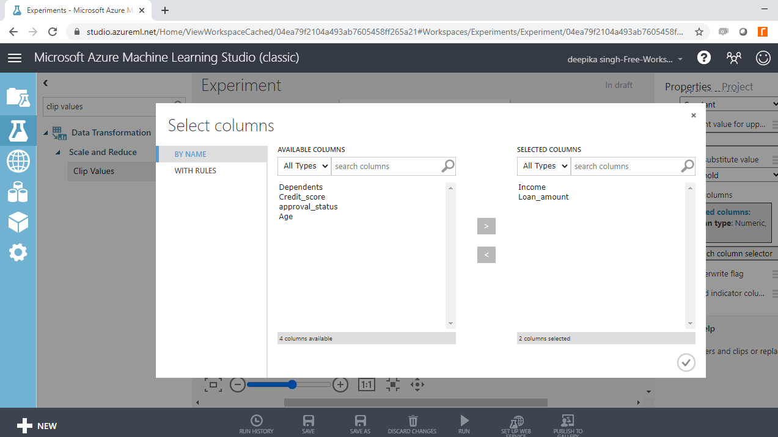This screenshot has height=437, width=778.
Task: Switch to the BY NAME tab
Action: [x=211, y=154]
